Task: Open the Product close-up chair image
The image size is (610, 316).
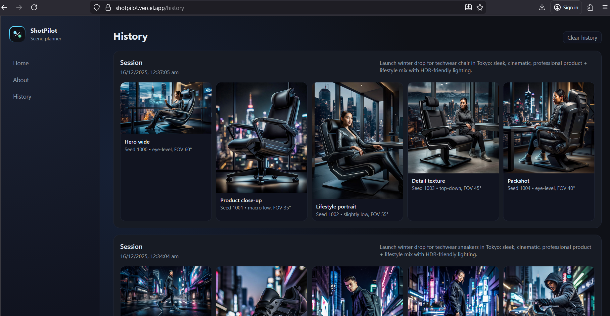Action: (x=261, y=138)
